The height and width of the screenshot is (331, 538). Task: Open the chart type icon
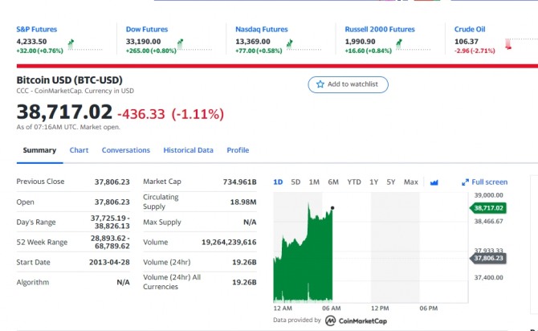pyautogui.click(x=434, y=182)
